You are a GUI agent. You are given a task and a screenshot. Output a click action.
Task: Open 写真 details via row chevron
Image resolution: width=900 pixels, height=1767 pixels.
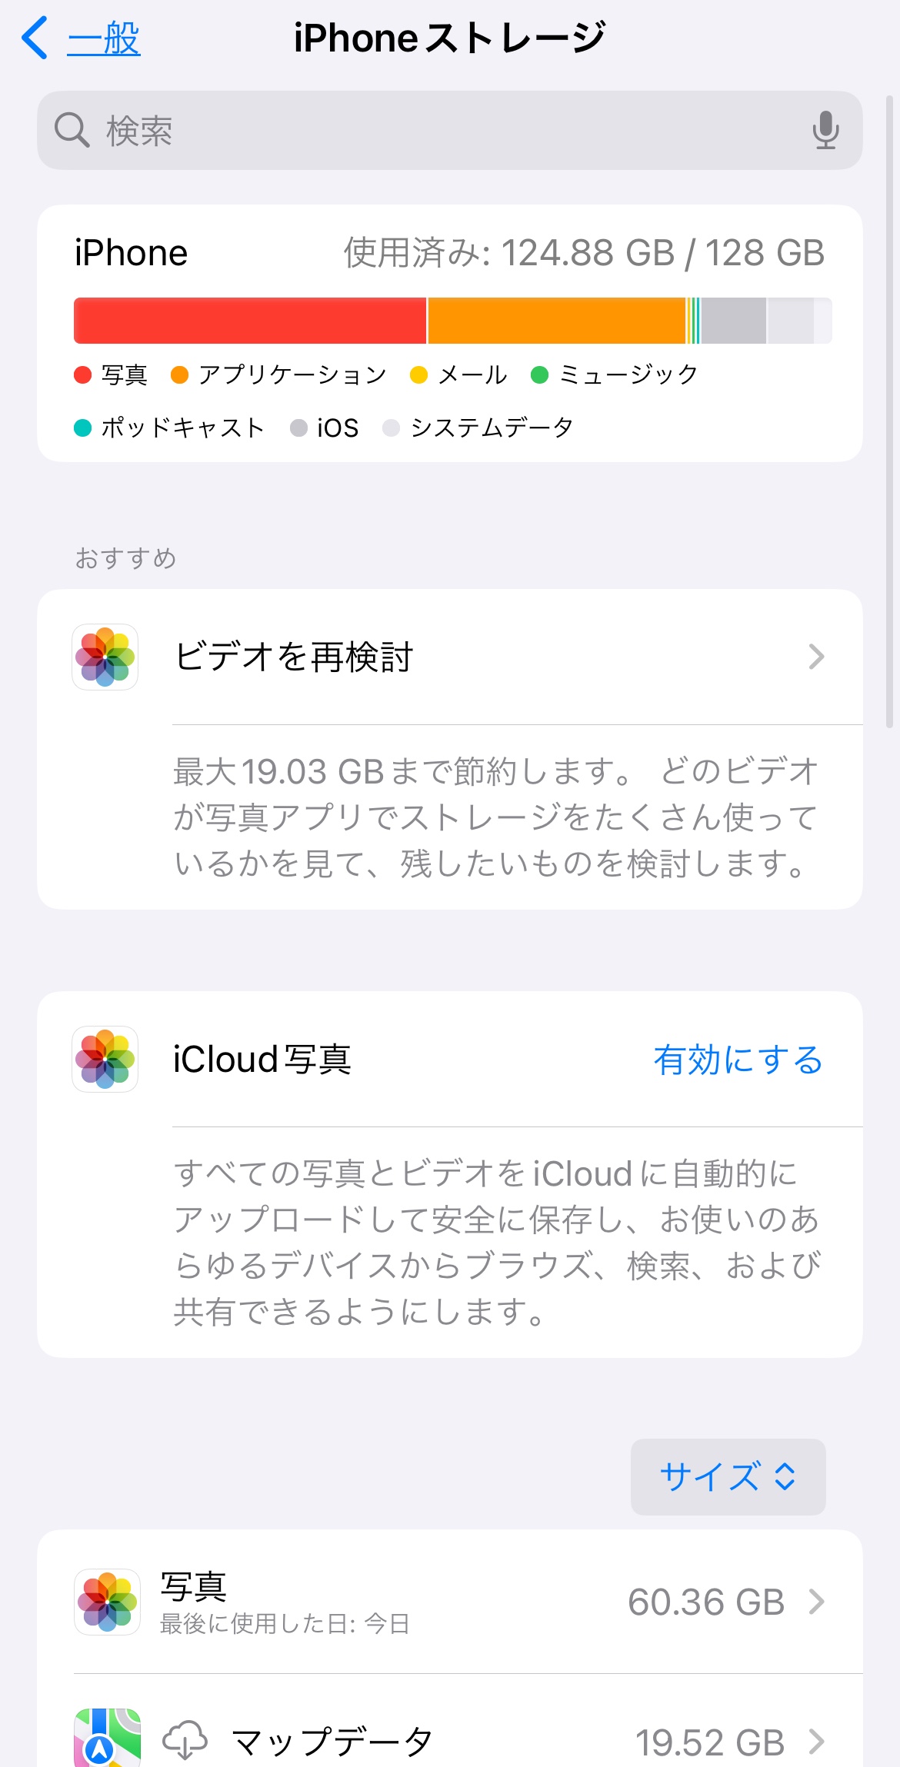click(x=816, y=1602)
